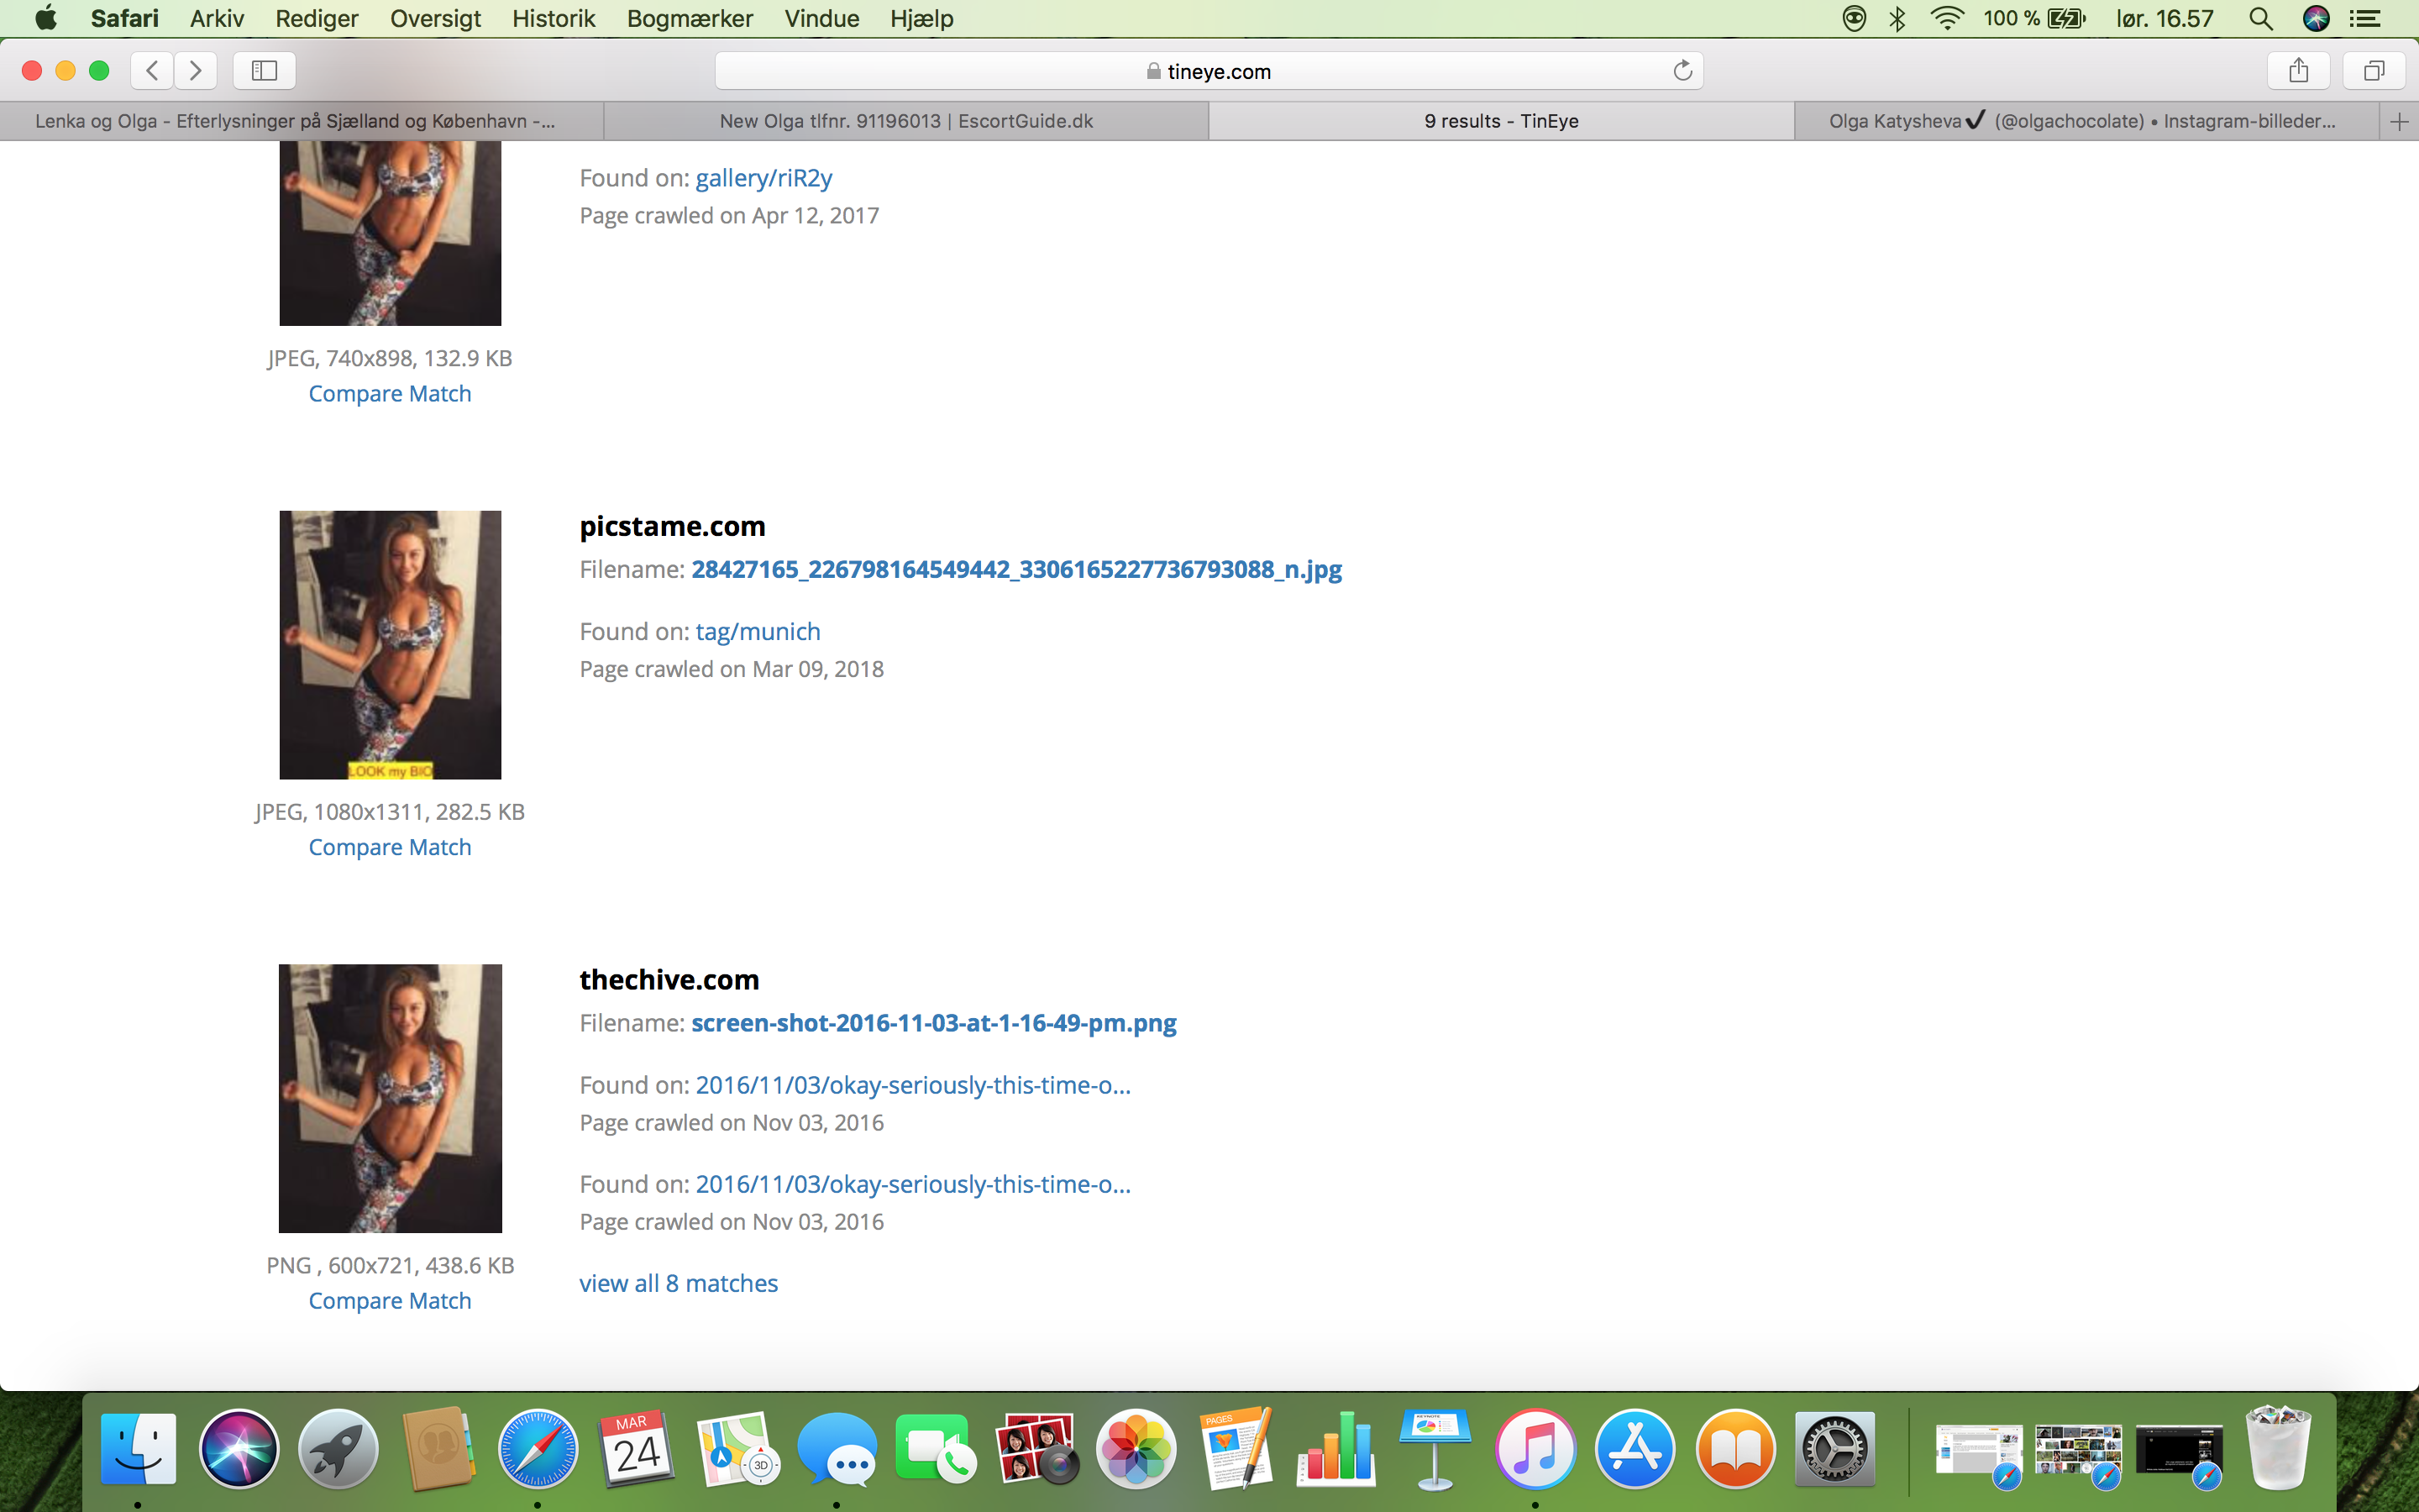Viewport: 2419px width, 1512px height.
Task: Click the Share icon in toolbar
Action: point(2298,70)
